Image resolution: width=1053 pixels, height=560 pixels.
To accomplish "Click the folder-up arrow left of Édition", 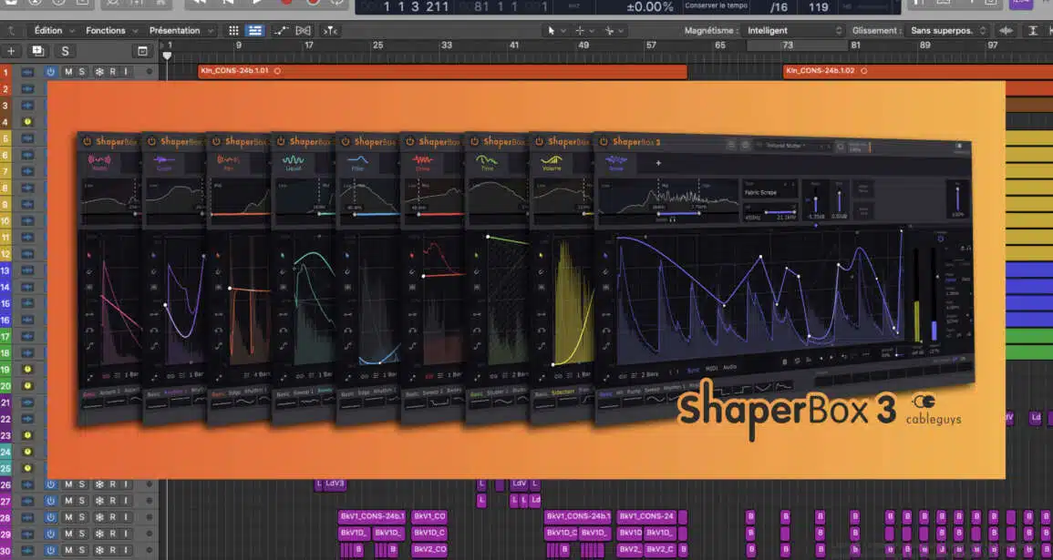I will [x=11, y=30].
